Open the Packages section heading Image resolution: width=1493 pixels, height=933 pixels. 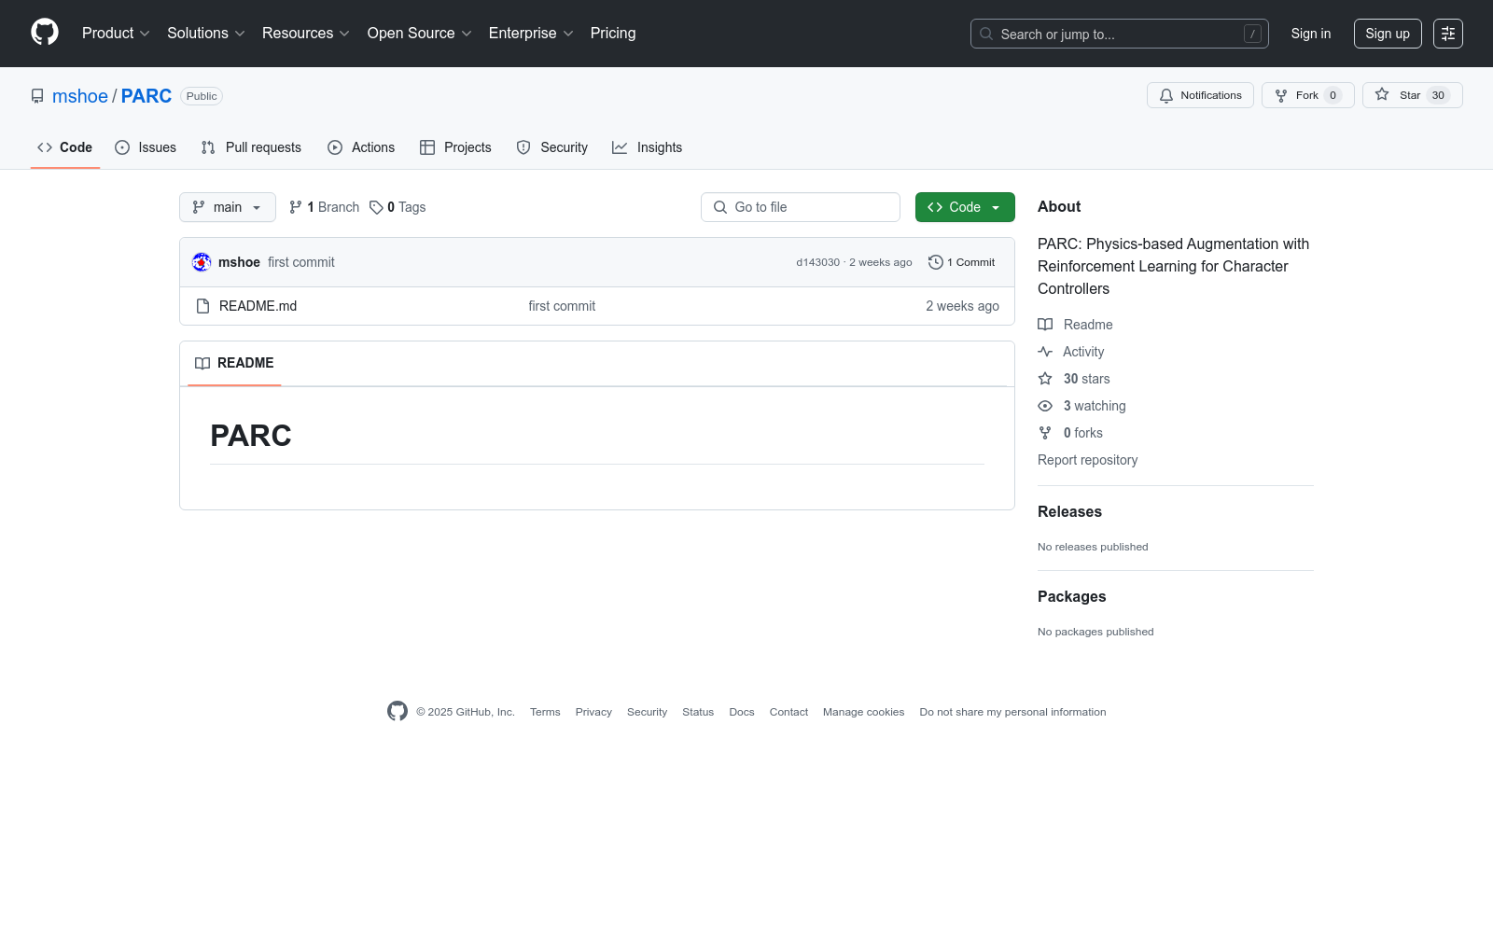click(x=1072, y=596)
